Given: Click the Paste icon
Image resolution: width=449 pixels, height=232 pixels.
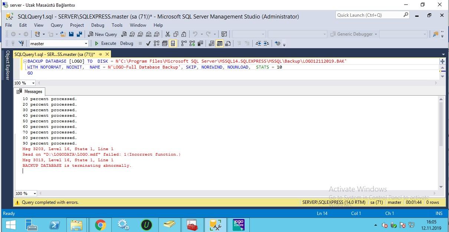Looking at the screenshot, I should pos(184,34).
